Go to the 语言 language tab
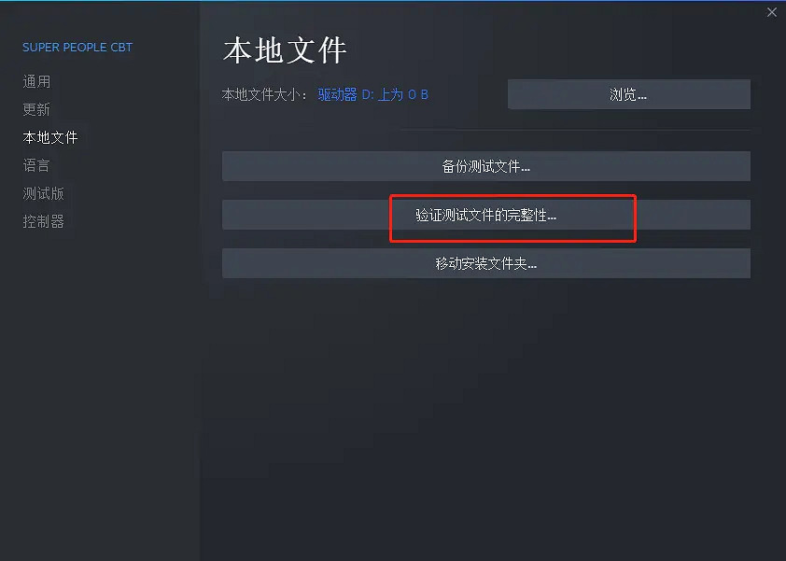This screenshot has width=786, height=561. 36,165
